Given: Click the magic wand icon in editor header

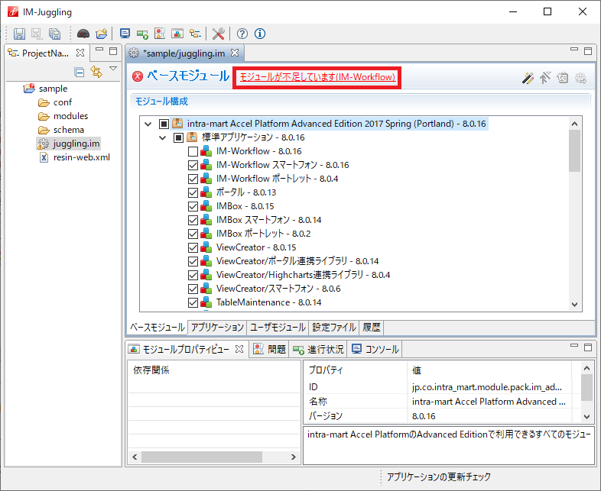Looking at the screenshot, I should (528, 78).
